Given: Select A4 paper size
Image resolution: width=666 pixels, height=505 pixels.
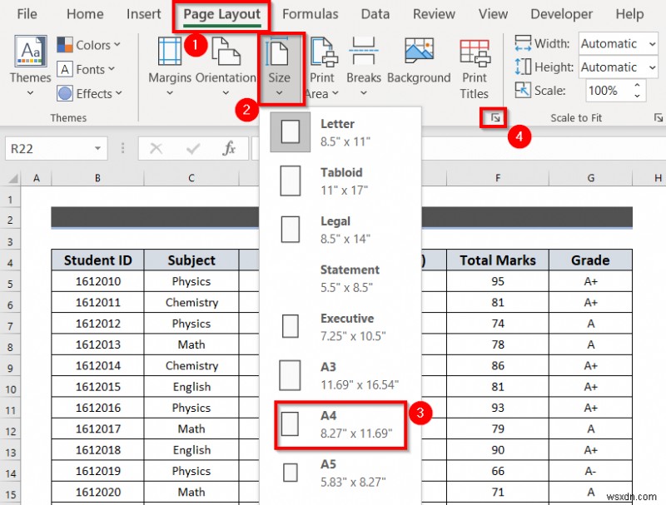Looking at the screenshot, I should [343, 424].
